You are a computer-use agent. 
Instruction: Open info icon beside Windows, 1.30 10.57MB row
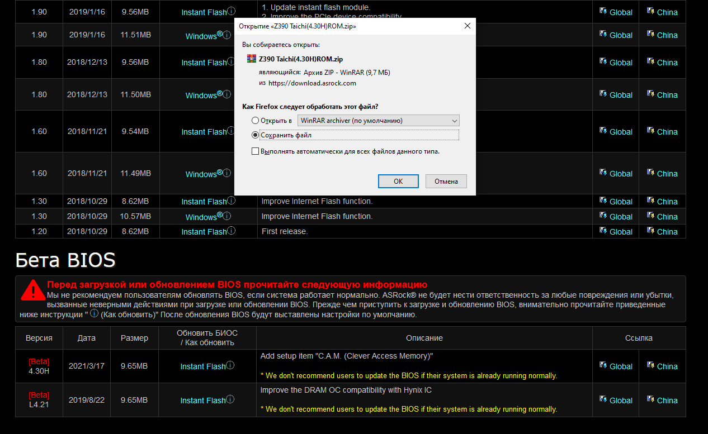tap(227, 216)
